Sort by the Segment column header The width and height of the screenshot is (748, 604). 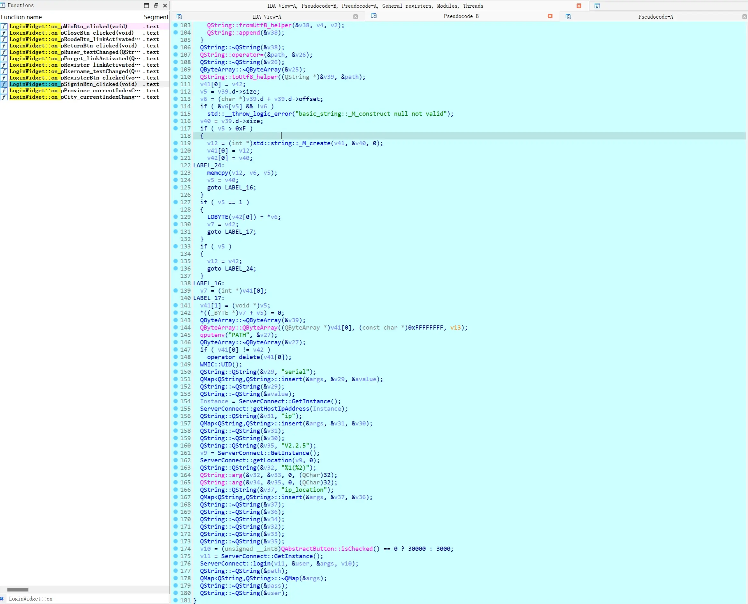tap(156, 17)
